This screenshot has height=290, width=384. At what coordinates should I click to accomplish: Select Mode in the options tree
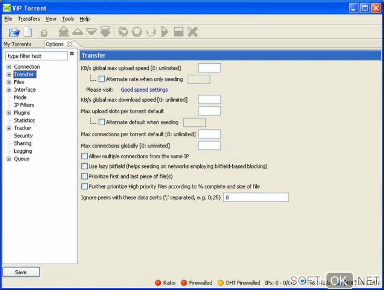tap(20, 97)
